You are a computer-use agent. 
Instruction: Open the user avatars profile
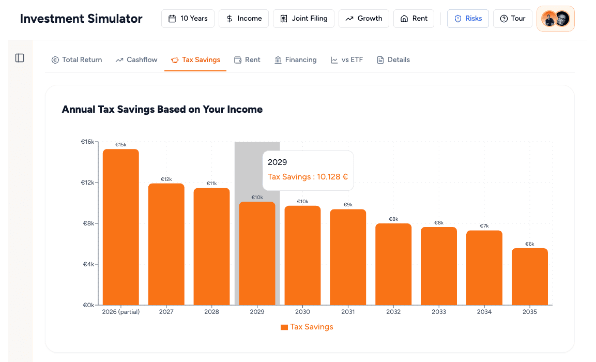pos(555,19)
